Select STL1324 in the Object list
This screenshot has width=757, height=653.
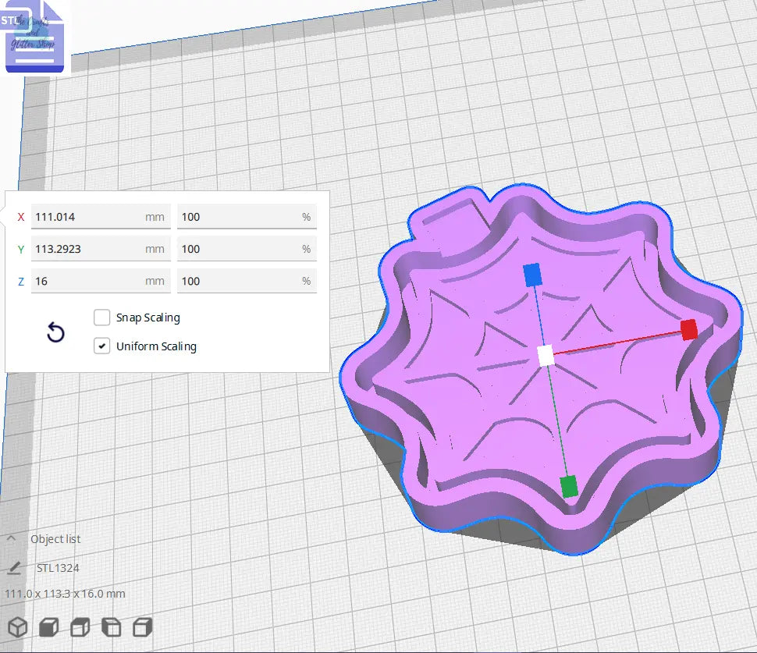point(58,567)
